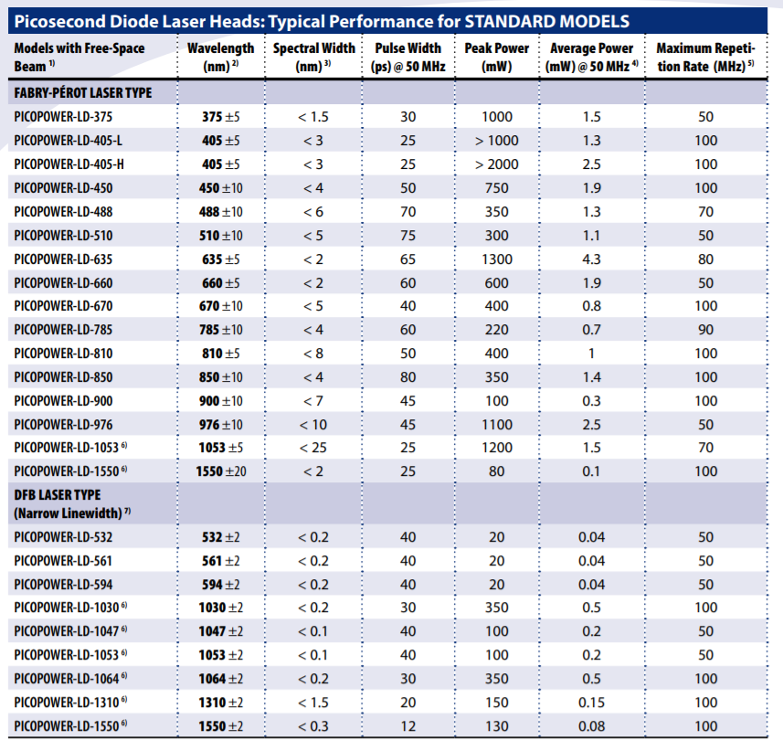Select the PICOPOWER-LD-488 model row label
Image resolution: width=783 pixels, height=740 pixels.
pyautogui.click(x=63, y=212)
